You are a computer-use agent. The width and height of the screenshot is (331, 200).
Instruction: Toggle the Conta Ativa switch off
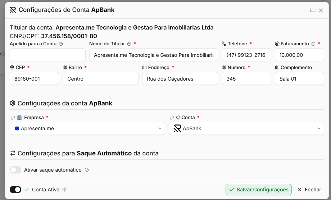point(15,190)
